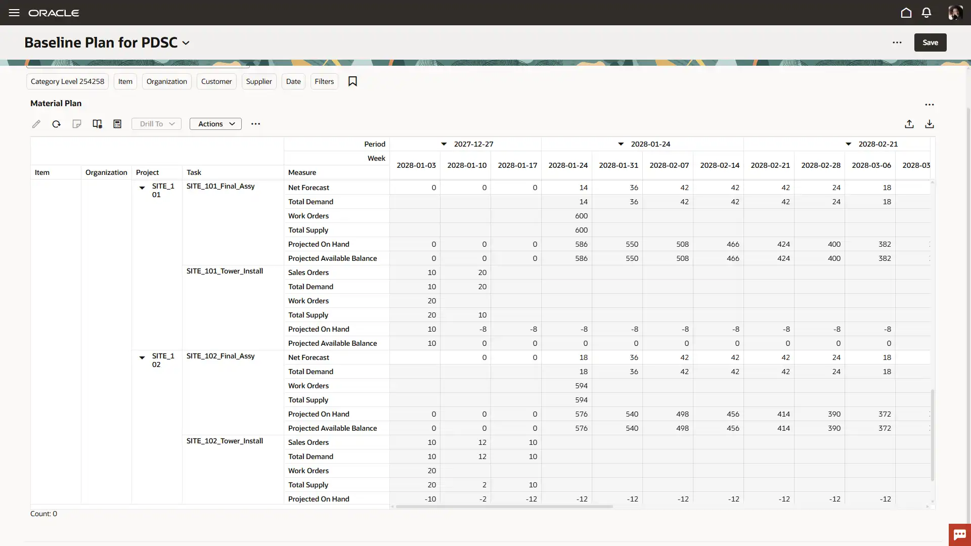The height and width of the screenshot is (546, 971).
Task: Click the download icon
Action: click(929, 124)
